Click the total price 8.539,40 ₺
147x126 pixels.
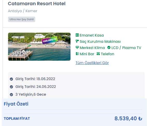pyautogui.click(x=128, y=118)
